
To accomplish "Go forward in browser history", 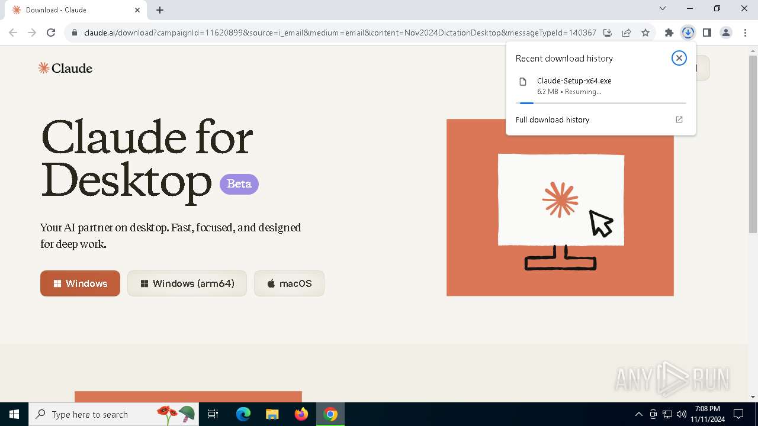I will (x=32, y=33).
